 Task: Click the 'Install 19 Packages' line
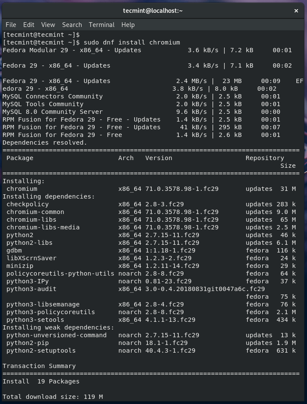click(x=41, y=381)
